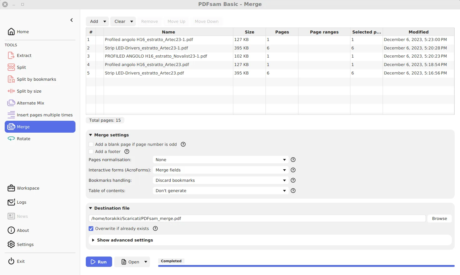This screenshot has height=275, width=460.
Task: Uncheck Overwrite if already exists
Action: pos(91,228)
